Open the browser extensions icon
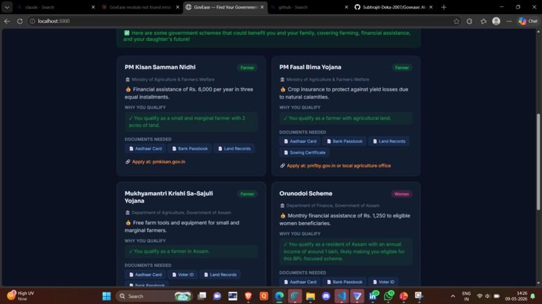 coord(469,21)
